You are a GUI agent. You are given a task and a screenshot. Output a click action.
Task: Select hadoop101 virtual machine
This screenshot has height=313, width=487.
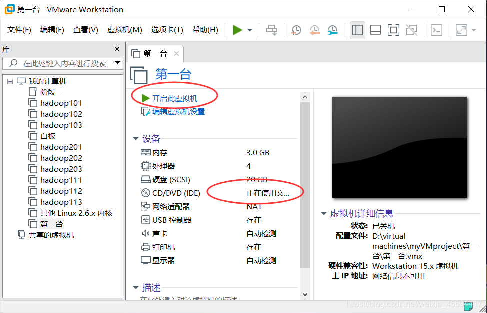click(x=55, y=103)
